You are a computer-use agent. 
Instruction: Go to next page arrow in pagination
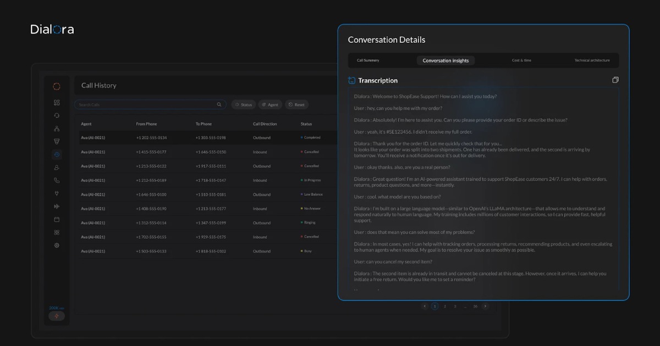[x=485, y=306]
